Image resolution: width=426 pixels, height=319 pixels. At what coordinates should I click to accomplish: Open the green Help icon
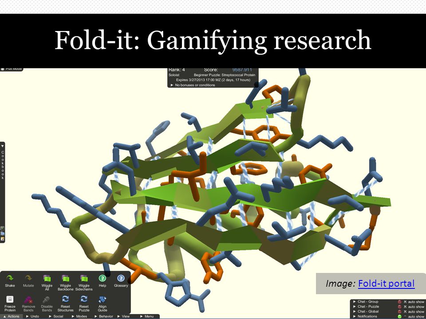click(x=103, y=278)
